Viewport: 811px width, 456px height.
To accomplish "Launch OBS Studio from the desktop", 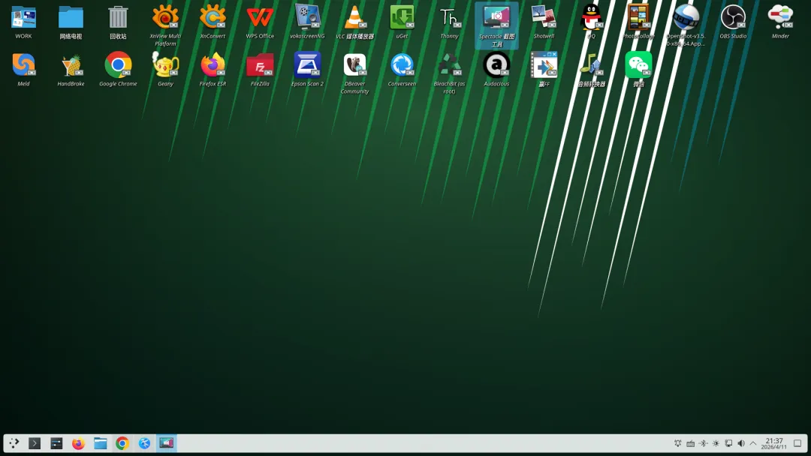I will (x=733, y=17).
